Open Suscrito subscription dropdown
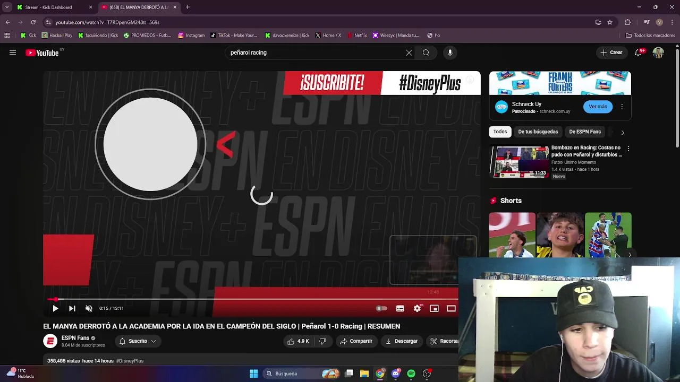The height and width of the screenshot is (382, 680). (x=138, y=341)
